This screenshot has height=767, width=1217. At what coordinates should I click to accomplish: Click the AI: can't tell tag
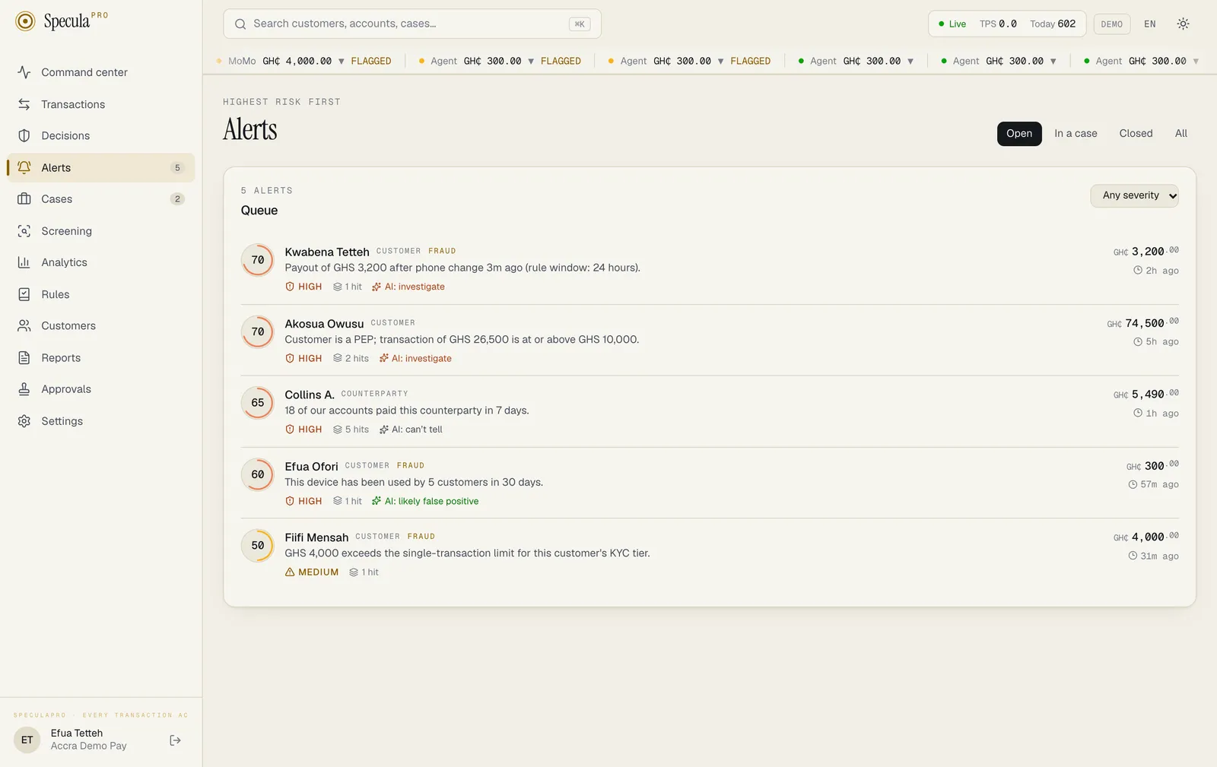pyautogui.click(x=411, y=429)
